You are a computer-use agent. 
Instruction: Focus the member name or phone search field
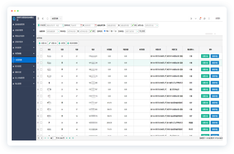coord(55,26)
